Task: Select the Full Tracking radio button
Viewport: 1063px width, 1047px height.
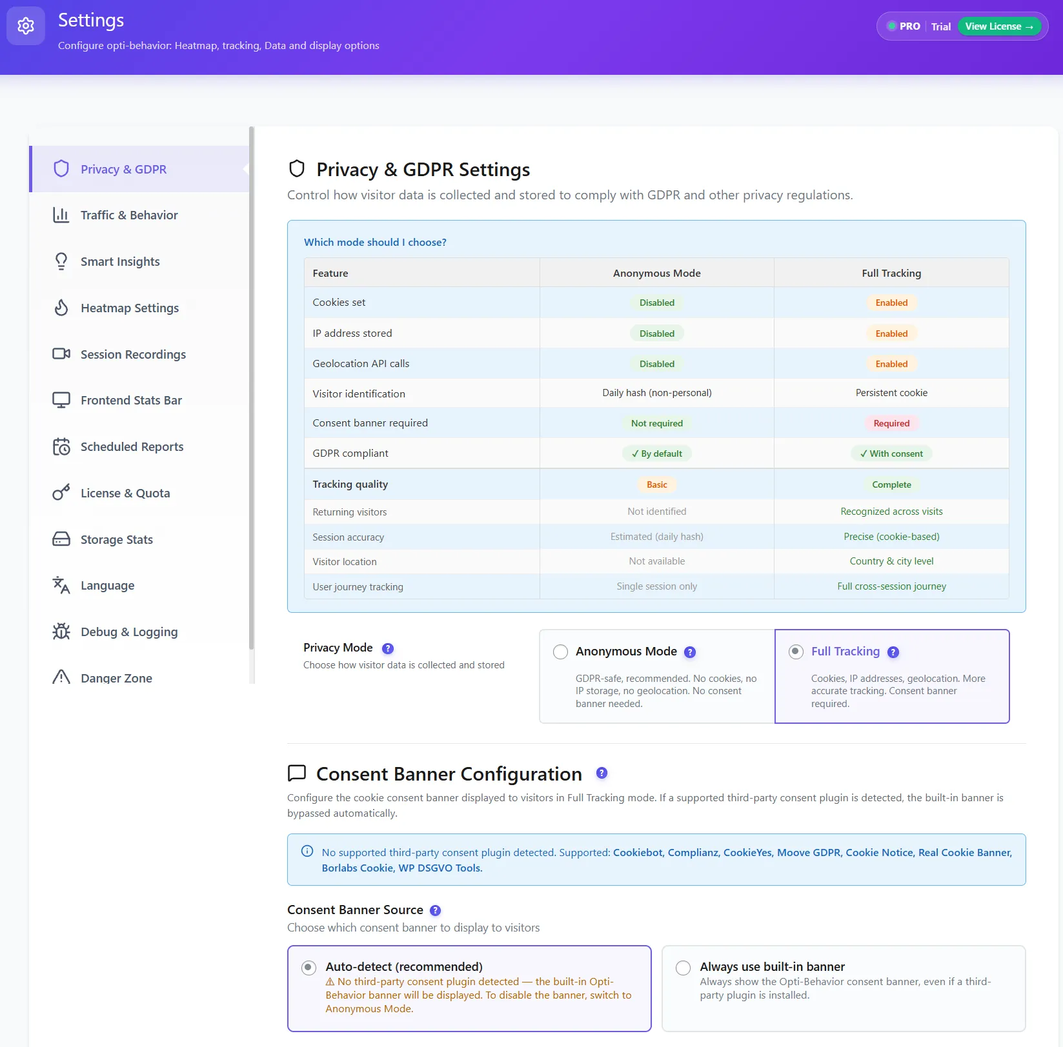Action: (796, 652)
